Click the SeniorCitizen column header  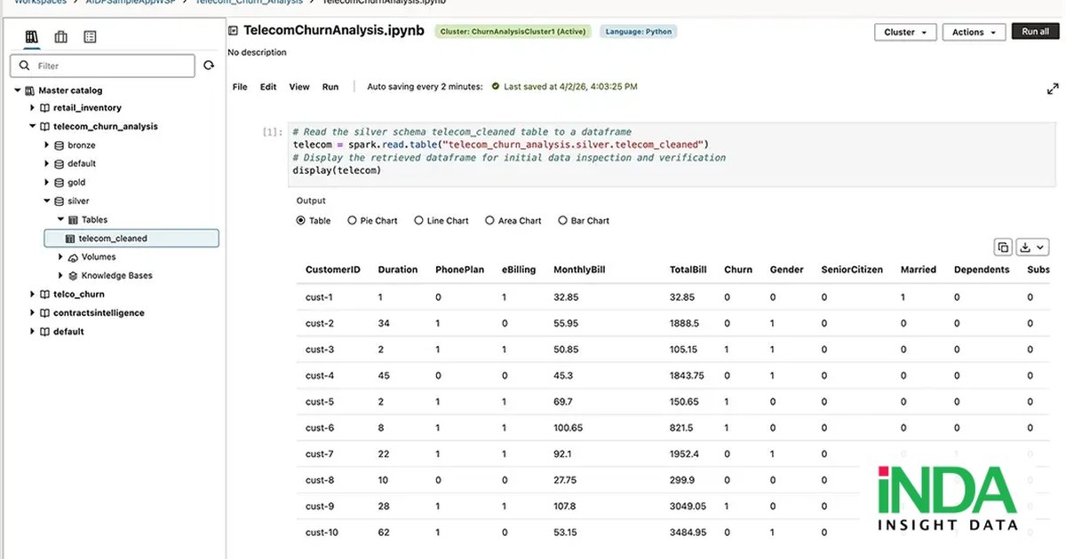pyautogui.click(x=852, y=270)
